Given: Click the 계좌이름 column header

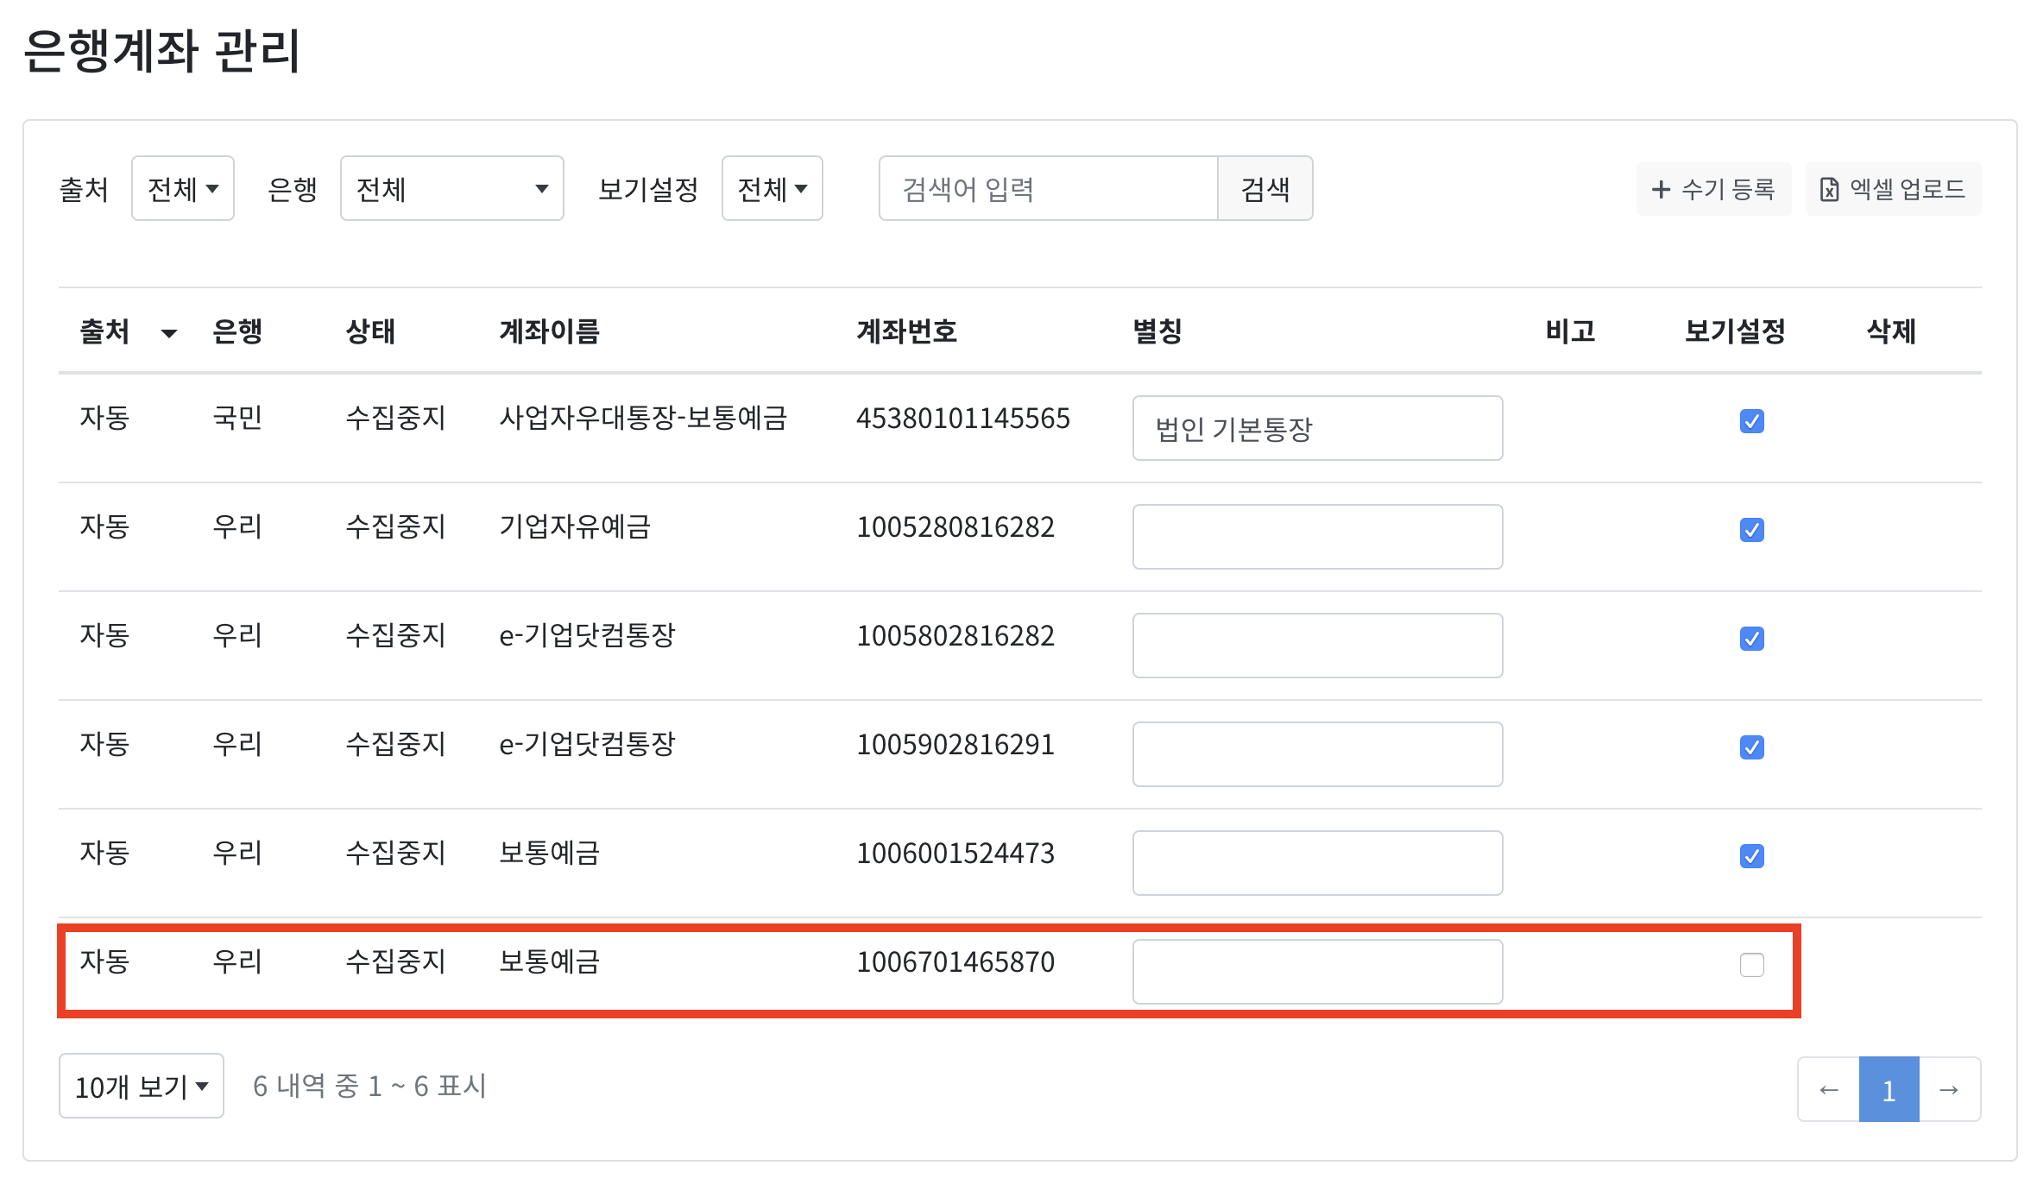Looking at the screenshot, I should coord(549,331).
